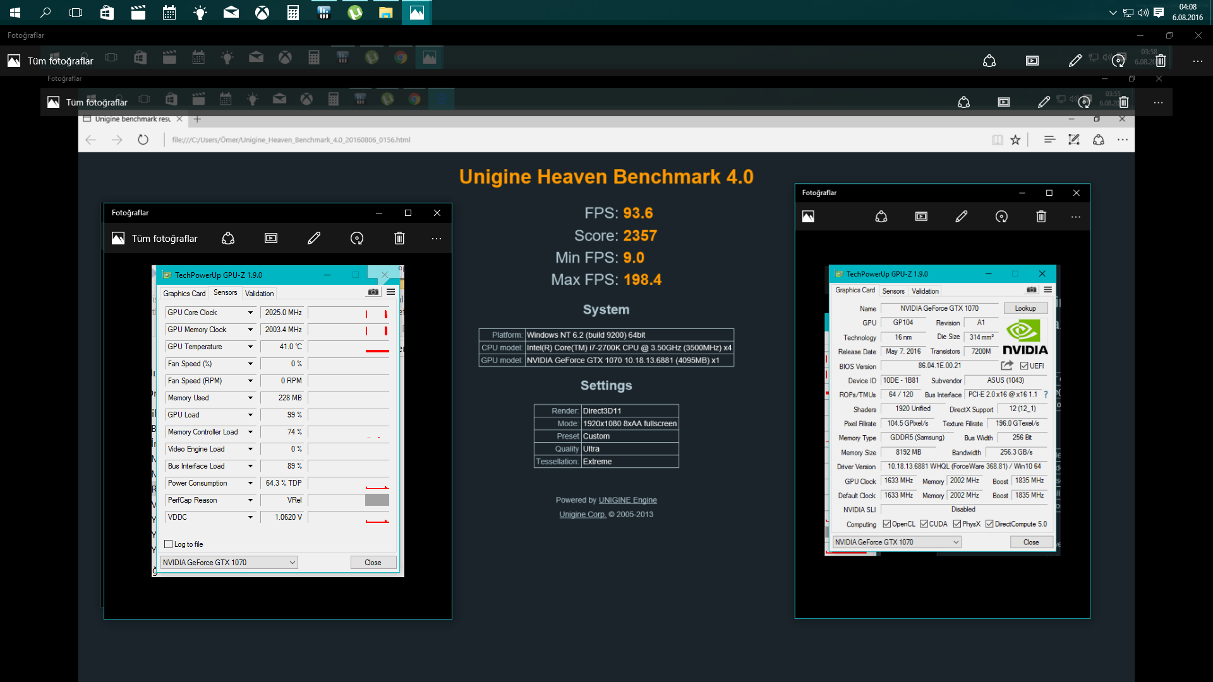Click Edge Make a Web Note icon
Viewport: 1213px width, 682px height.
click(1074, 140)
